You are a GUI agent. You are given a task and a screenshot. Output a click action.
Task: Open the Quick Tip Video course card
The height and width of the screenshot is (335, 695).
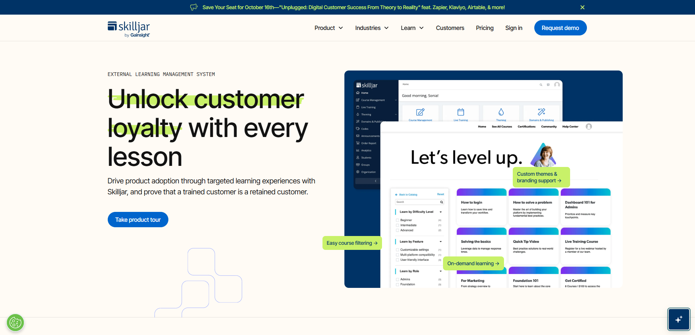pos(534,246)
